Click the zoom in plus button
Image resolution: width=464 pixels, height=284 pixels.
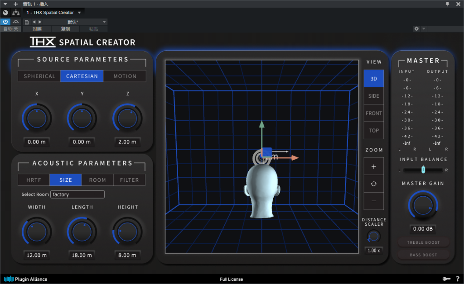click(374, 166)
